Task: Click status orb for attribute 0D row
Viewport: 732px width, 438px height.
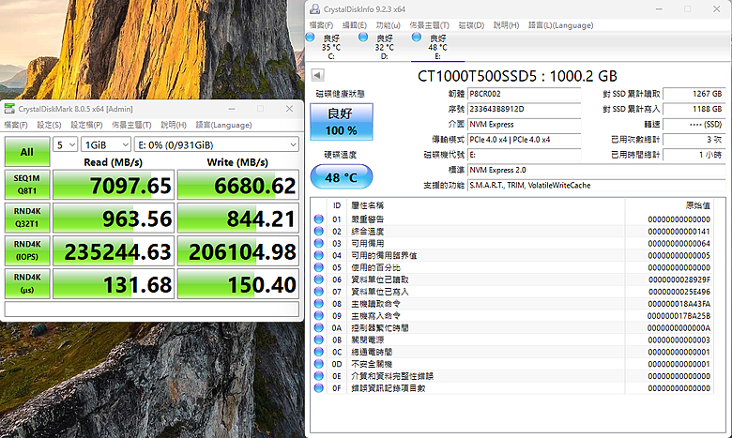Action: coord(319,364)
